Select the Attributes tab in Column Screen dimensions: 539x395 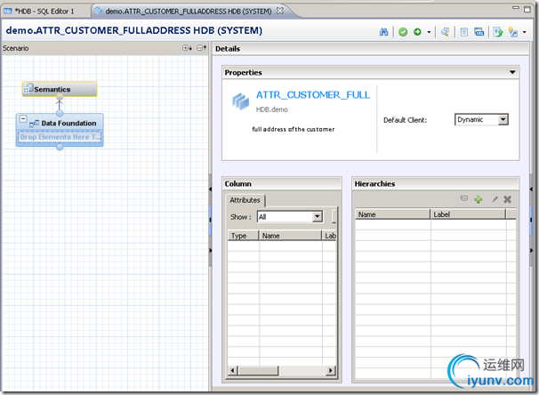[x=245, y=200]
